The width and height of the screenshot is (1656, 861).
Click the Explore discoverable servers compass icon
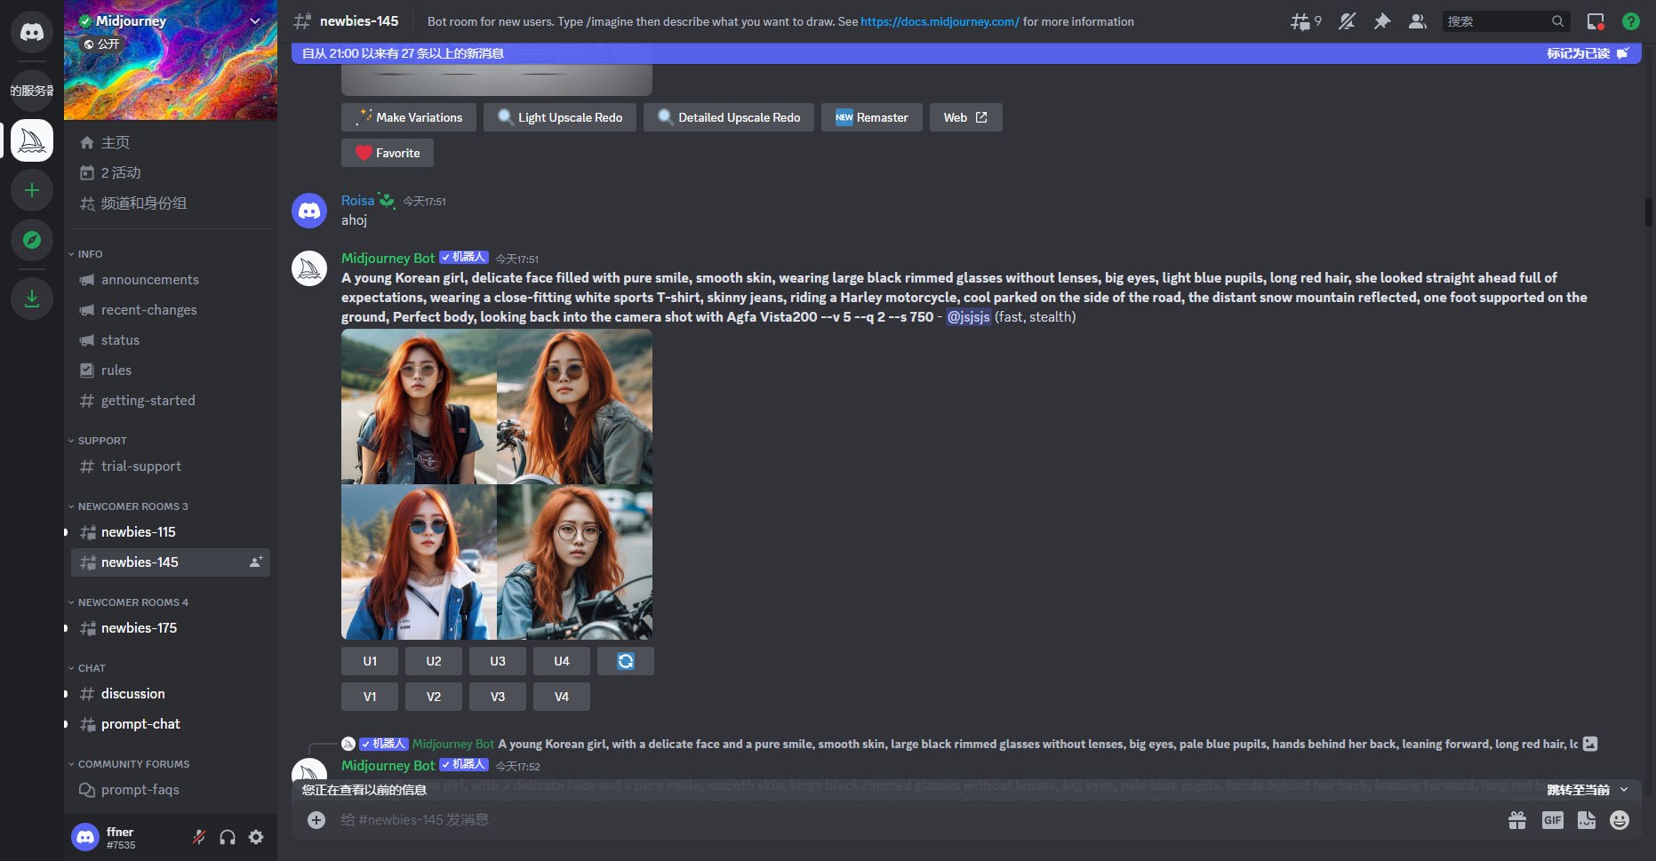coord(32,240)
